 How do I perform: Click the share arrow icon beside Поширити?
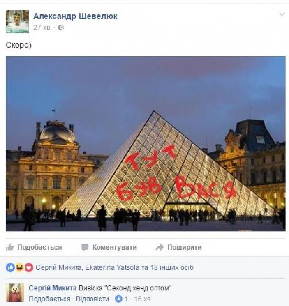[160, 247]
